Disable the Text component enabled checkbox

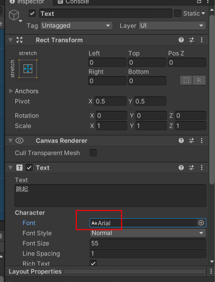click(29, 168)
